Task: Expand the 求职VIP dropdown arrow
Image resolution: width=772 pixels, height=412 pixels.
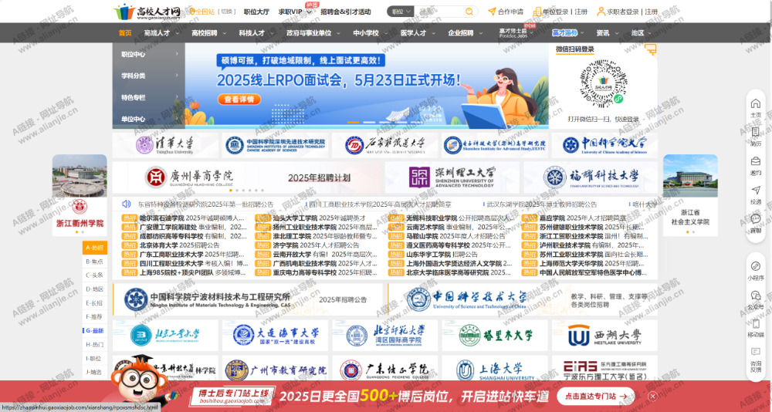Action: coord(309,12)
